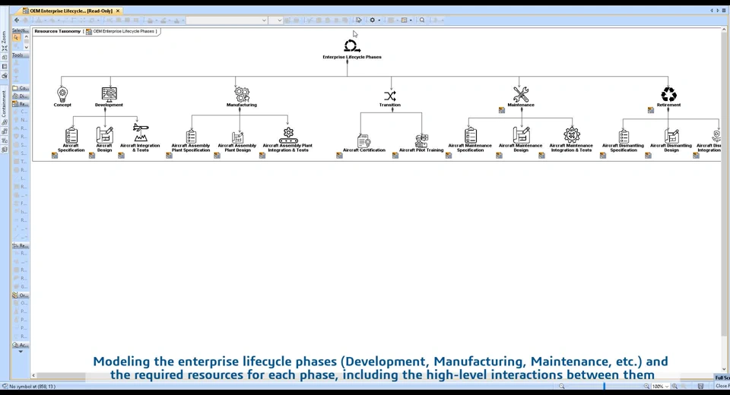
Task: Select Aircraft Assembly Plant Design icon
Action: click(x=237, y=137)
